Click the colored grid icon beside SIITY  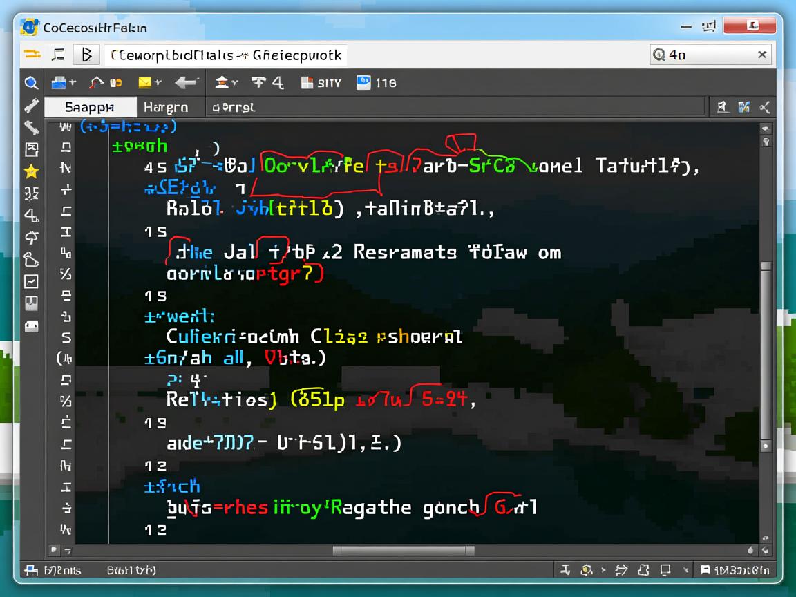307,83
